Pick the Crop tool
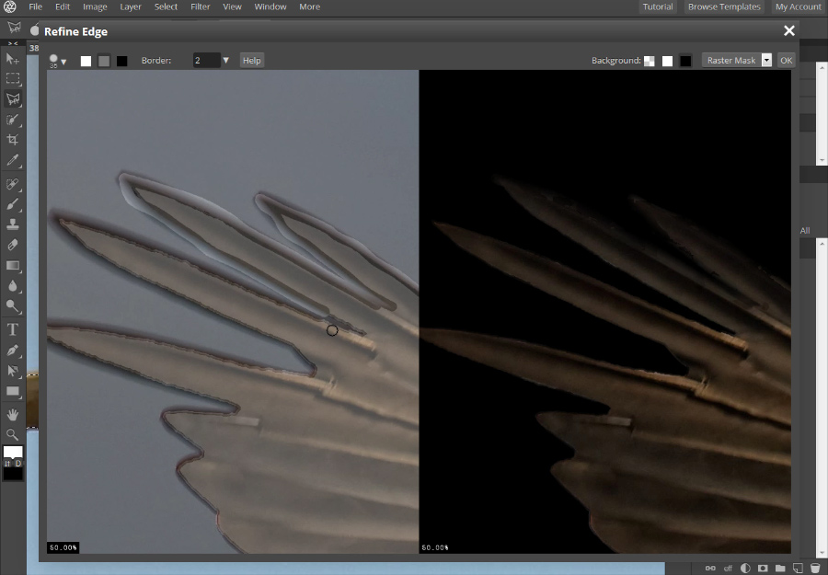Viewport: 828px width, 575px height. point(13,140)
